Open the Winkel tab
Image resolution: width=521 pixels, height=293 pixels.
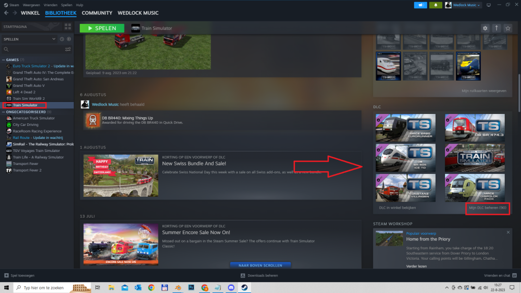pyautogui.click(x=30, y=13)
